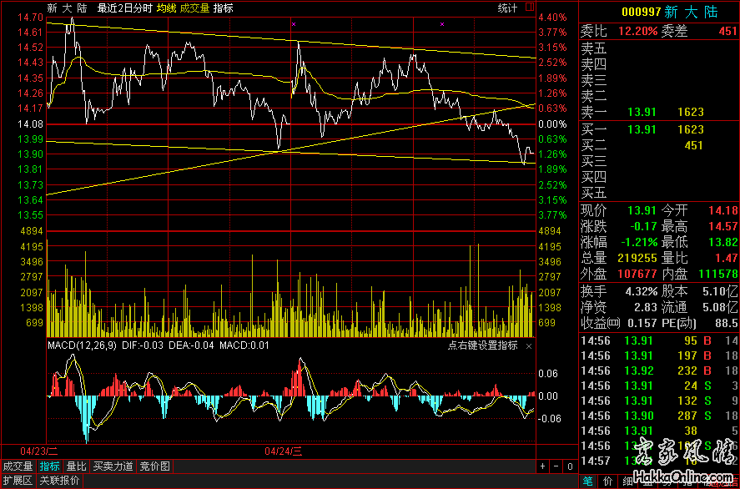Open the 关联报价 related quotes
The image size is (740, 489).
tap(58, 481)
